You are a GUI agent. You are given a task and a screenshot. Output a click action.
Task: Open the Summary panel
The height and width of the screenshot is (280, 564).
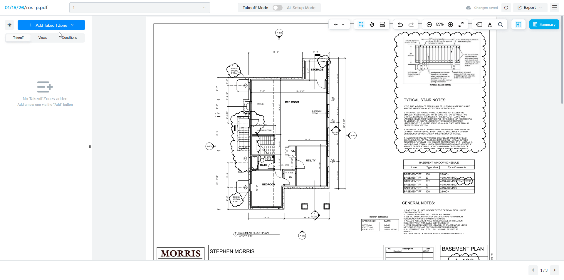544,25
